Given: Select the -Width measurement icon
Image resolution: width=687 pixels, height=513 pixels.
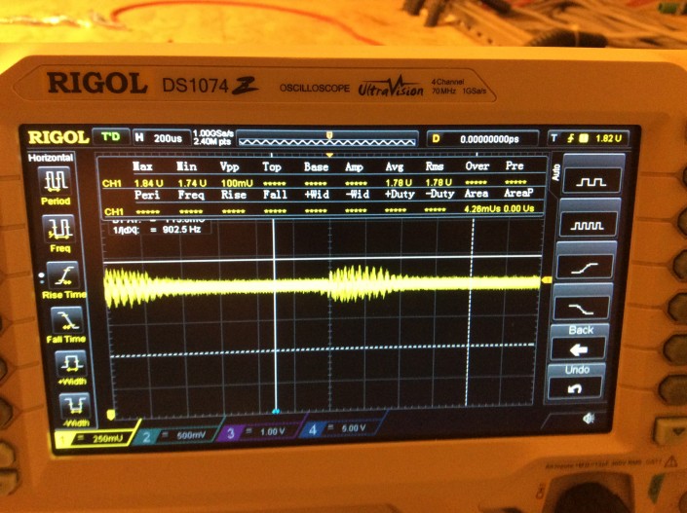Looking at the screenshot, I should coord(74,406).
